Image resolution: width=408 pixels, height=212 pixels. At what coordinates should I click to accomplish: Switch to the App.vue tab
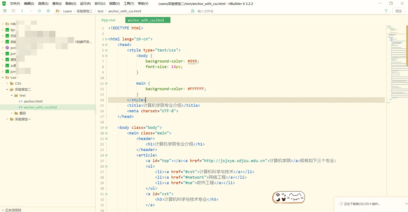tap(108, 20)
